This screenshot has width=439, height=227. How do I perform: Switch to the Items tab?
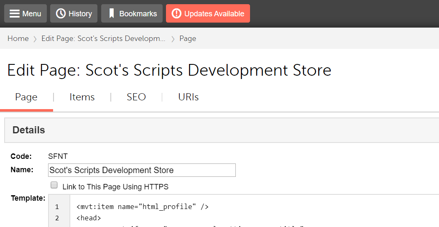[82, 97]
